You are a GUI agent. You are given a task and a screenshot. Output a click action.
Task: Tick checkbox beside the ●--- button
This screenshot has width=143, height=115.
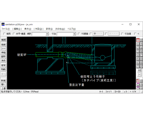(91, 34)
